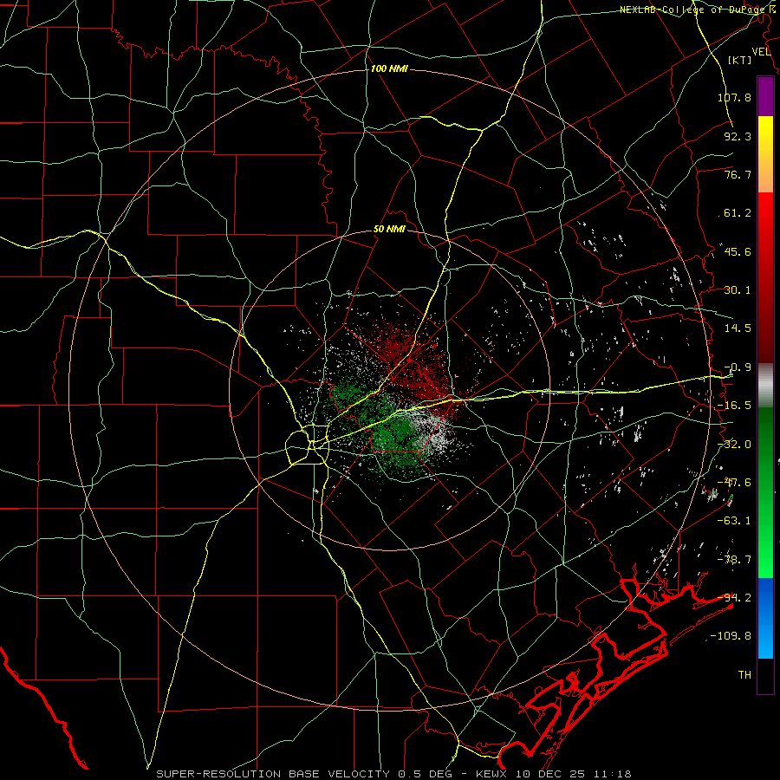Select the -109.8 scale value

point(731,636)
